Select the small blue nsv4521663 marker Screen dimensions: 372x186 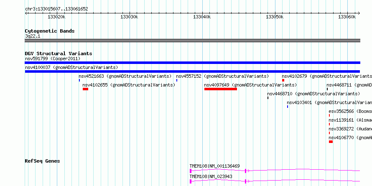pyautogui.click(x=79, y=80)
